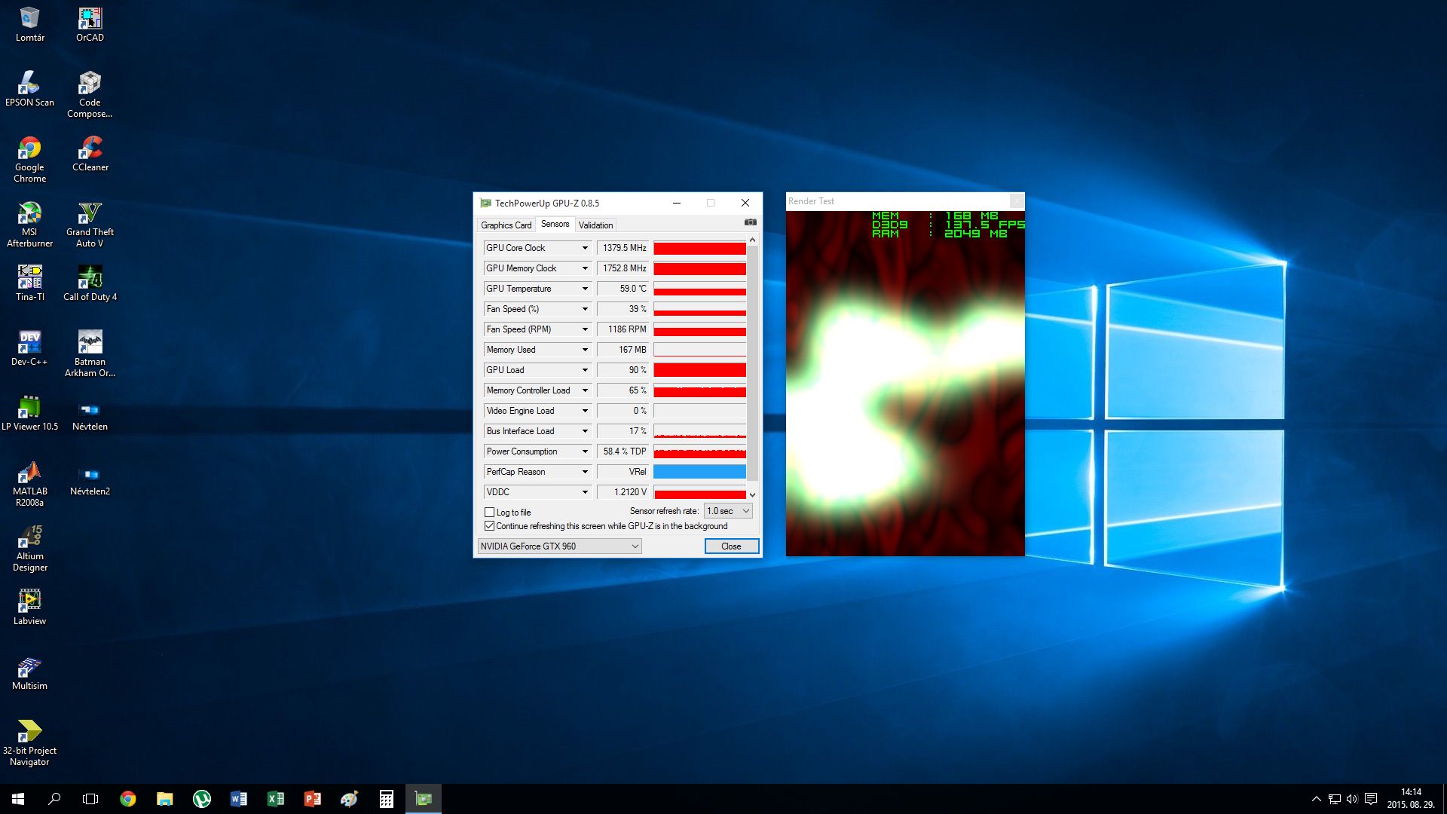Select the Google Chrome desktop shortcut
The image size is (1447, 814).
[x=29, y=159]
